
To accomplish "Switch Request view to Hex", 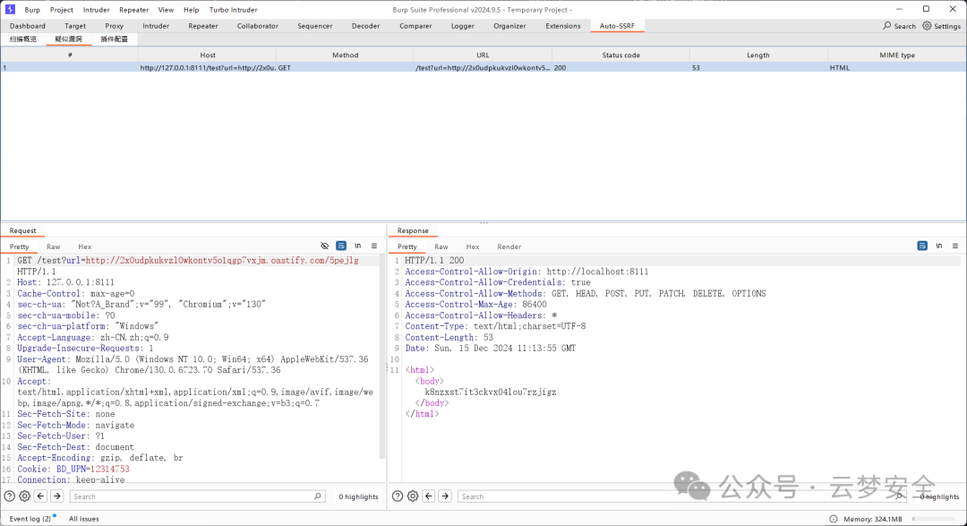I will coord(84,246).
